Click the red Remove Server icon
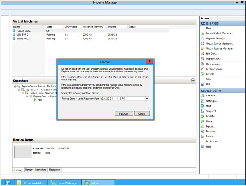This screenshot has height=186, width=246. 202,69
